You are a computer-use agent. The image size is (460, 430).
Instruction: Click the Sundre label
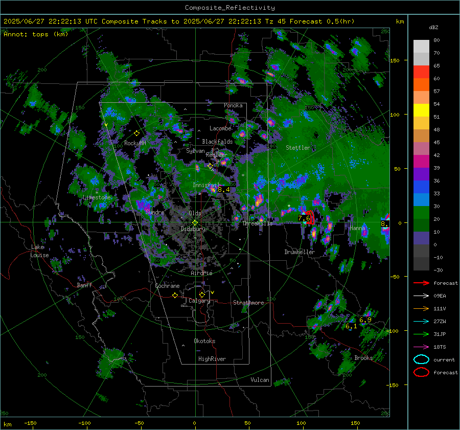155,212
